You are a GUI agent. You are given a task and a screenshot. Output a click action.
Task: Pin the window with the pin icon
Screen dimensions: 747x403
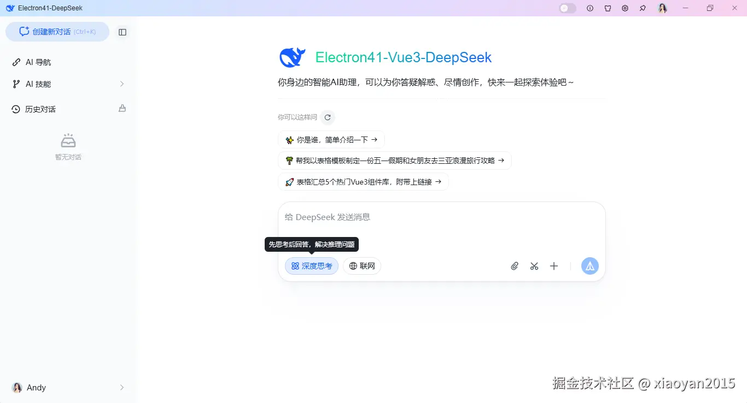tap(643, 8)
